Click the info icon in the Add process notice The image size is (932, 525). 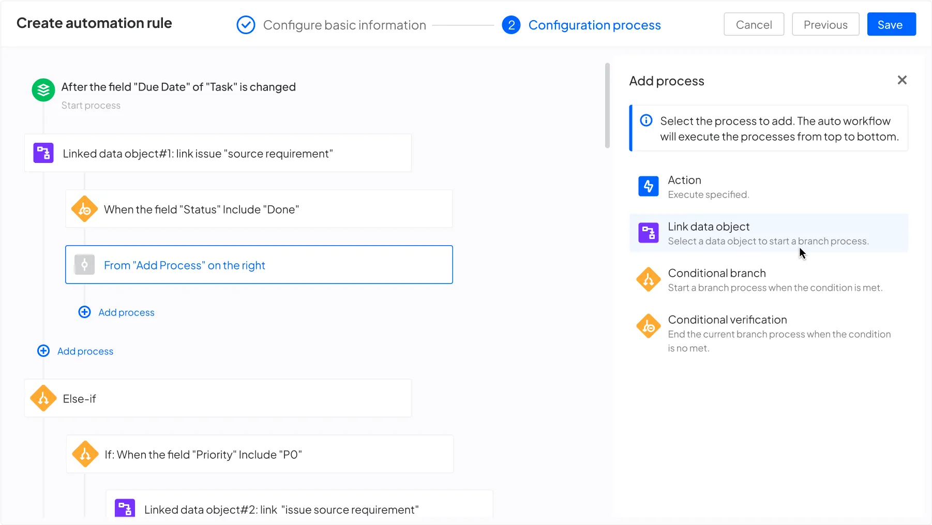646,121
